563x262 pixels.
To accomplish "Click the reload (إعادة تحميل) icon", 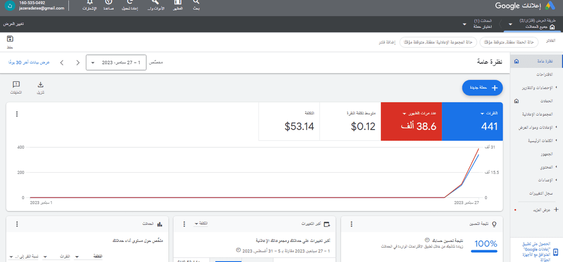I will pyautogui.click(x=130, y=2).
